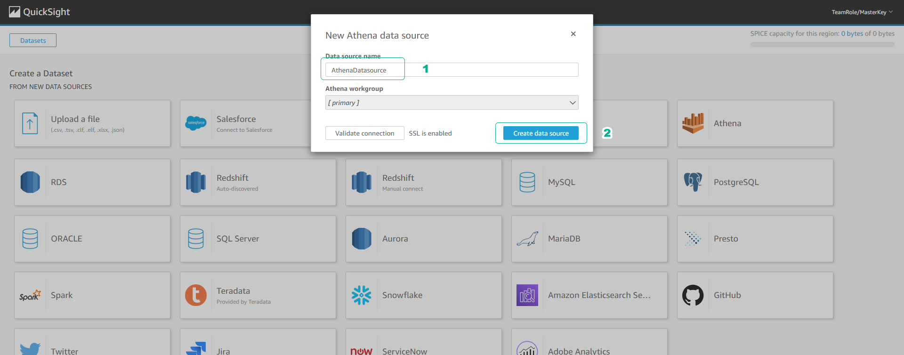Click the 'Manual connect' Redshift subtitle
The width and height of the screenshot is (904, 355).
tap(403, 189)
